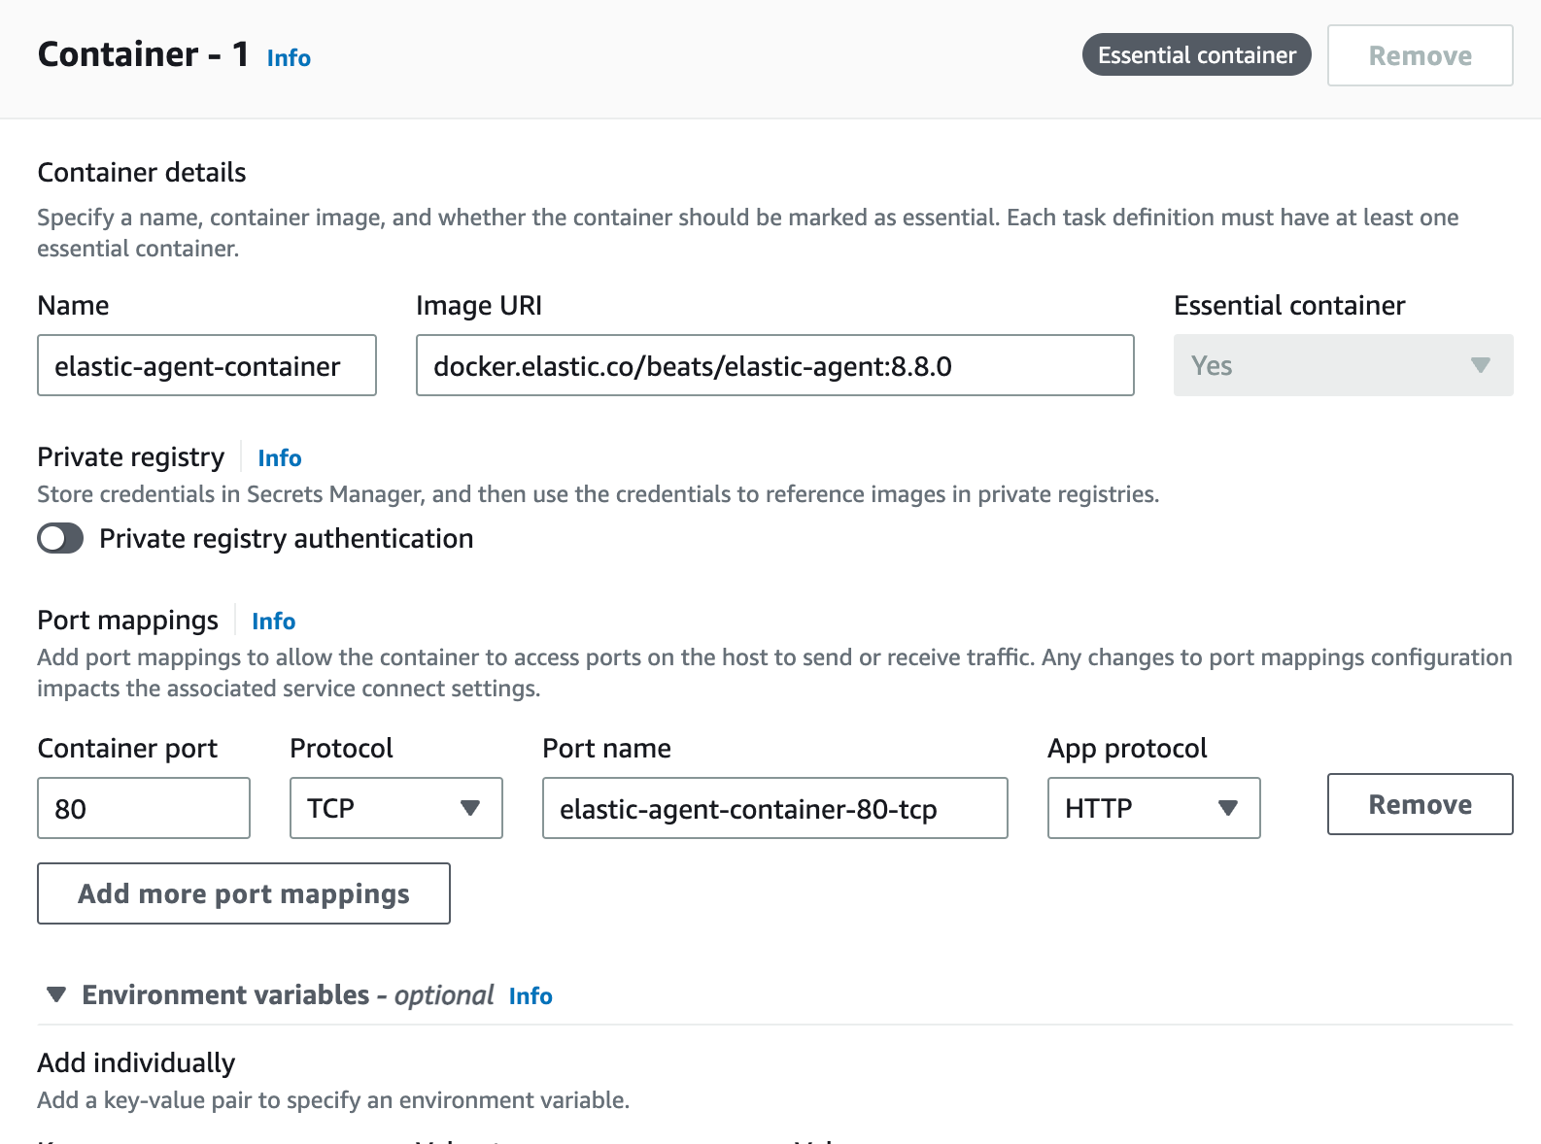Click the Remove button in the container header
This screenshot has width=1541, height=1144.
tap(1420, 56)
